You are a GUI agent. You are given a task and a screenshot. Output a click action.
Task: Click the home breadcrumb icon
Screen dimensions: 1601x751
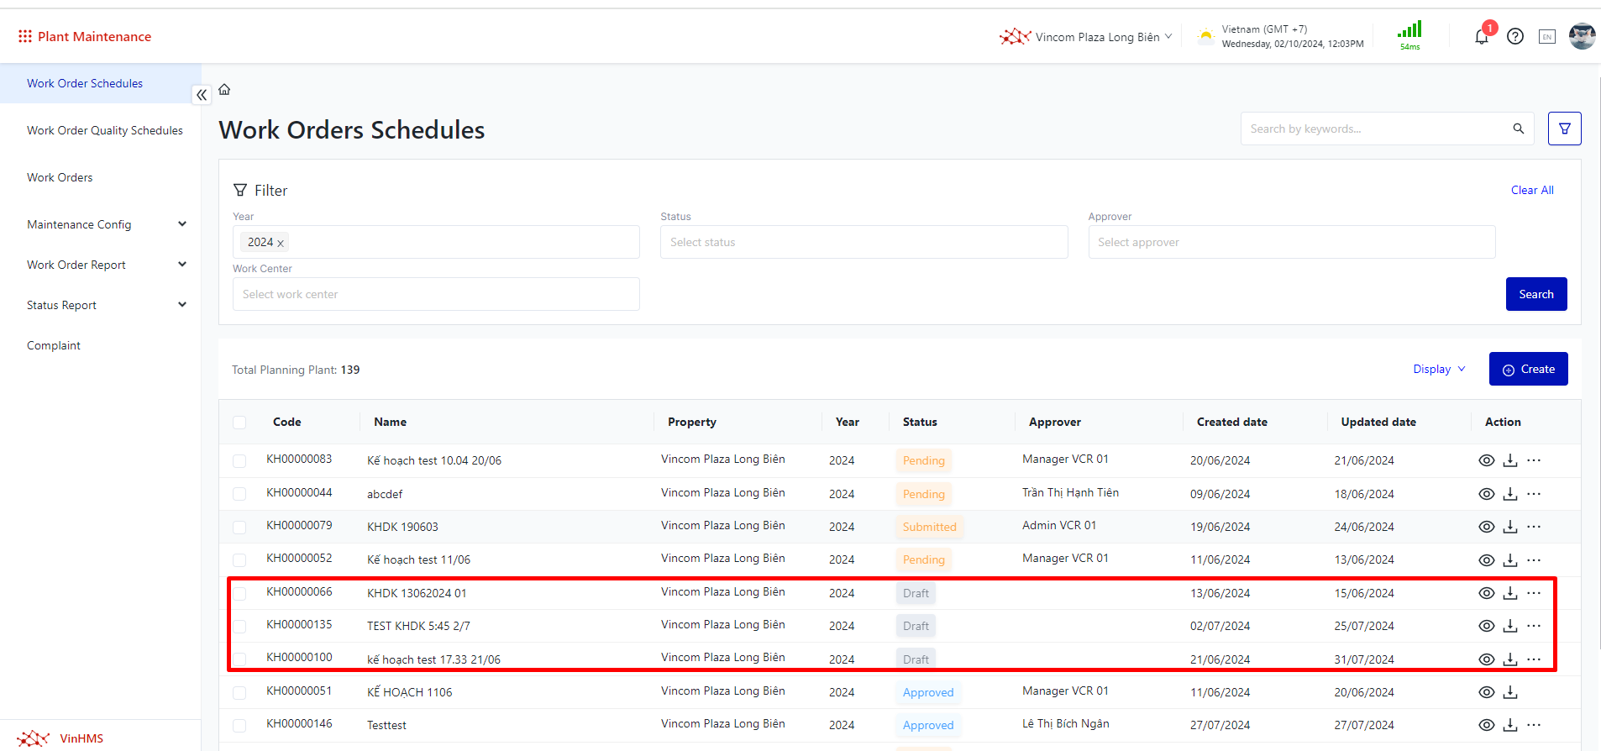coord(224,90)
